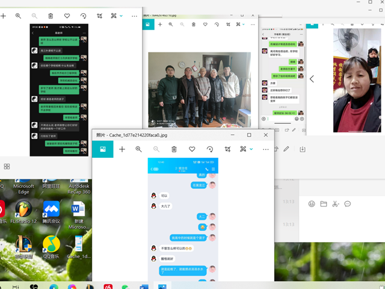Launch FL Studio 12 from desktop
This screenshot has width=385, height=289.
[x=24, y=212]
